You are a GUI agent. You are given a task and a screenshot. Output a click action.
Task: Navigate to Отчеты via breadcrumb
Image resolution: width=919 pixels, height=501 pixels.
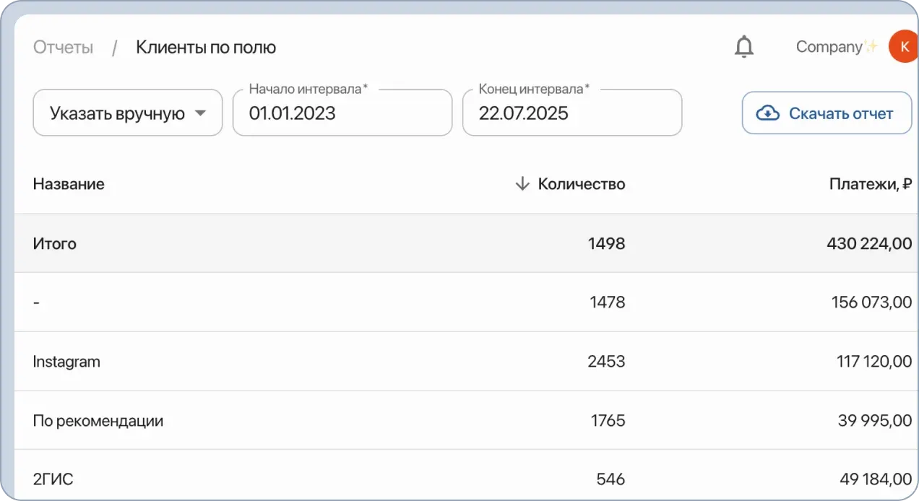coord(62,47)
